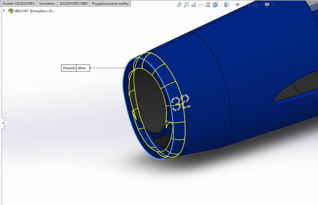Click the Section View icon
Viewport: 318px width, 205px height.
201,5
